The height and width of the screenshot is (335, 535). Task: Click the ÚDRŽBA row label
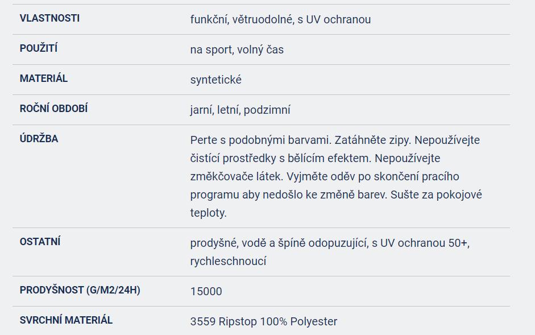pyautogui.click(x=39, y=139)
